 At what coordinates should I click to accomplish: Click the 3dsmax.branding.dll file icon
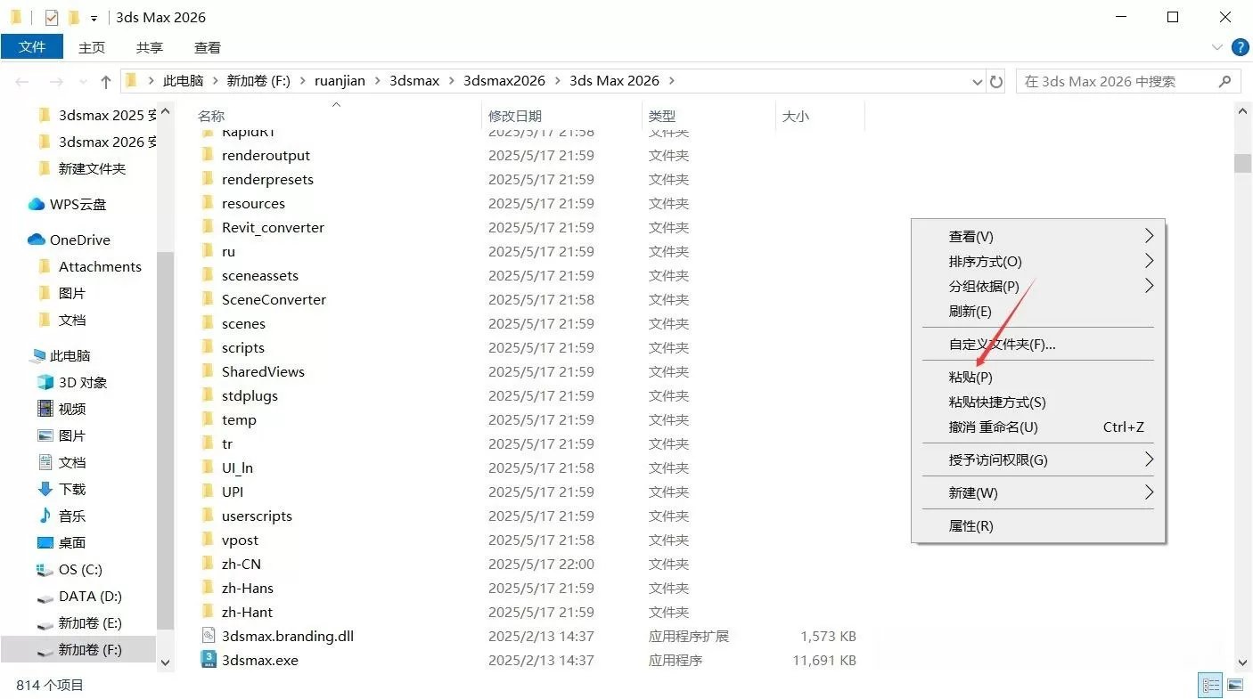[x=209, y=636]
